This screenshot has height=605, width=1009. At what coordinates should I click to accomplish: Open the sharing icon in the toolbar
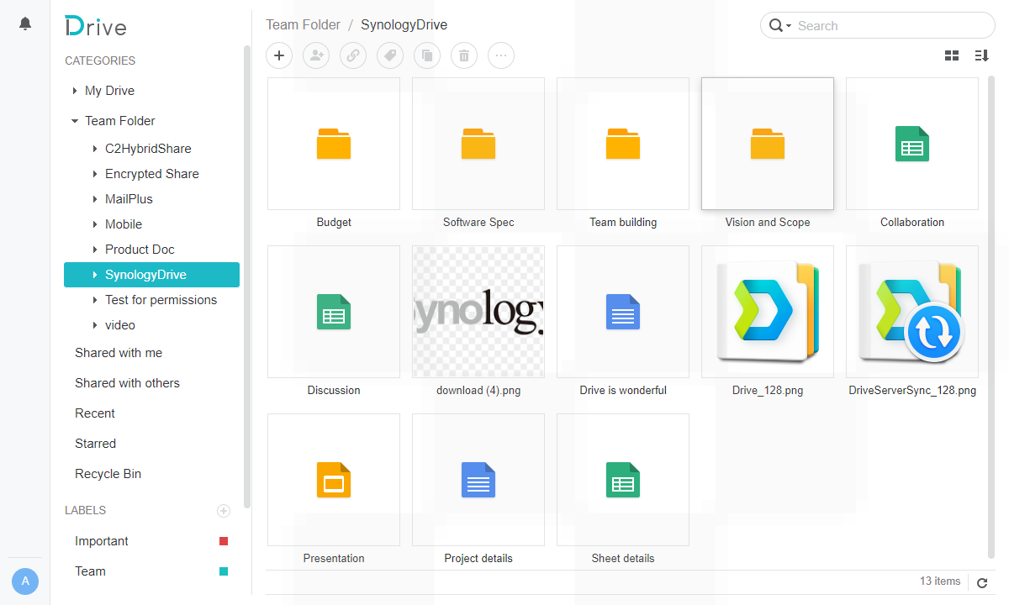pos(316,55)
